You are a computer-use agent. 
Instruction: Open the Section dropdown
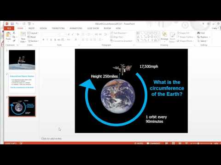[33, 41]
